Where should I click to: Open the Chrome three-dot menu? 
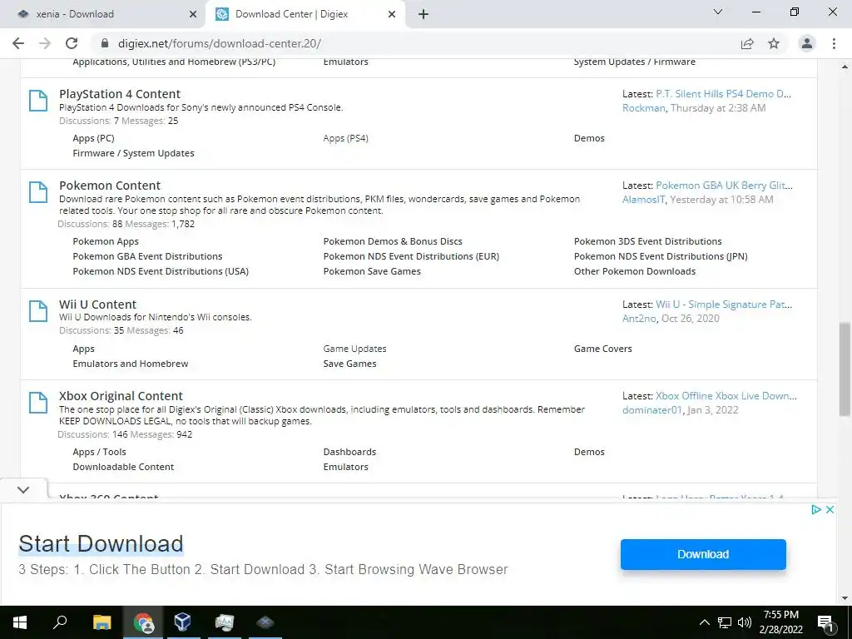point(834,43)
